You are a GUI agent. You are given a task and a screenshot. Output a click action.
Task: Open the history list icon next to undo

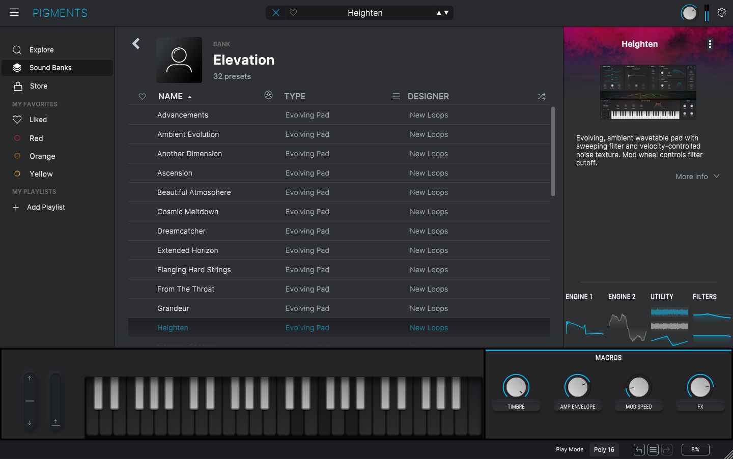[x=653, y=450]
